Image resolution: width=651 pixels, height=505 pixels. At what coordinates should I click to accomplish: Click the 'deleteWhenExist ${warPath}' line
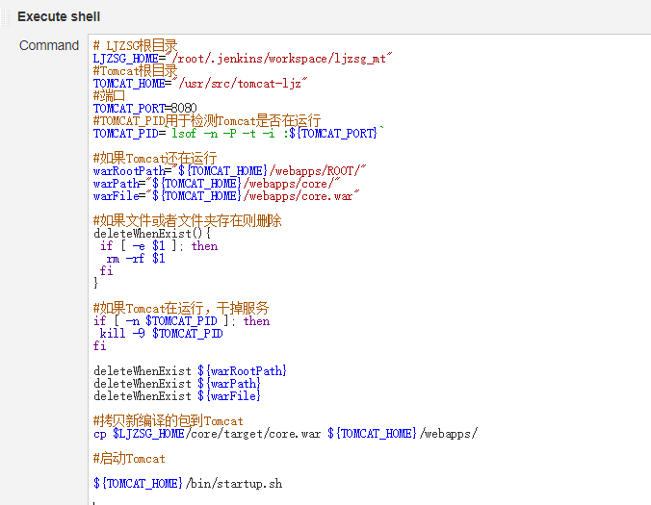coord(177,384)
